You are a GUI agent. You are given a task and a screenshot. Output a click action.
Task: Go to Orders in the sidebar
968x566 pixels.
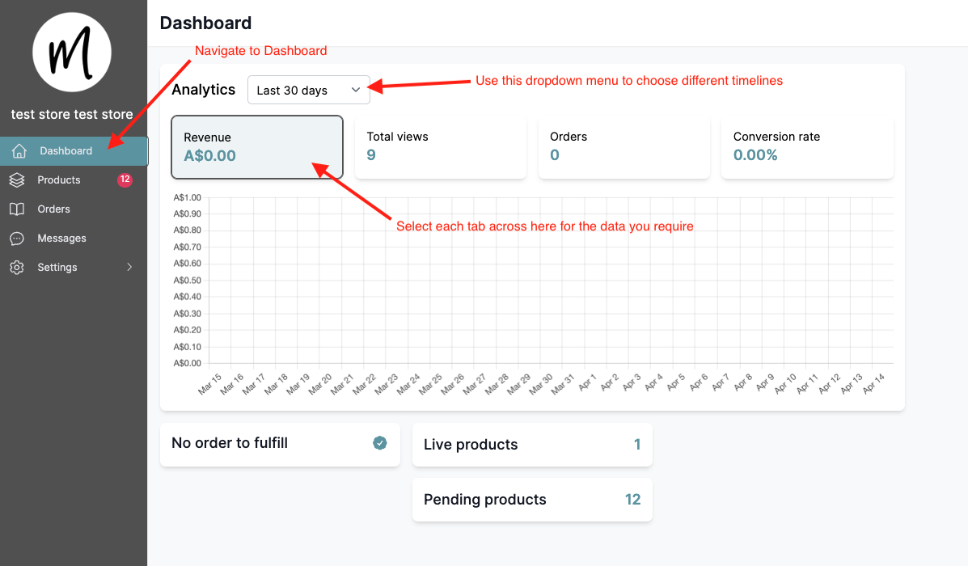(x=53, y=209)
